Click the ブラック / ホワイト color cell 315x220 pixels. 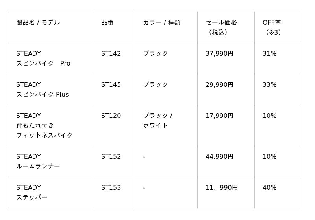coord(157,121)
